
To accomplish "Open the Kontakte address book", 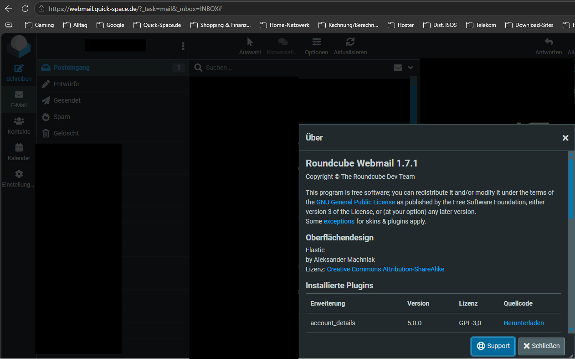I will point(19,125).
